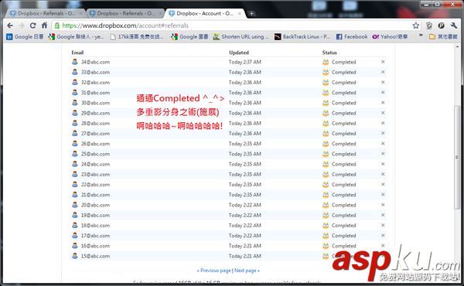The height and width of the screenshot is (286, 464).
Task: Select the 20@abc.com email text
Action: 95,205
